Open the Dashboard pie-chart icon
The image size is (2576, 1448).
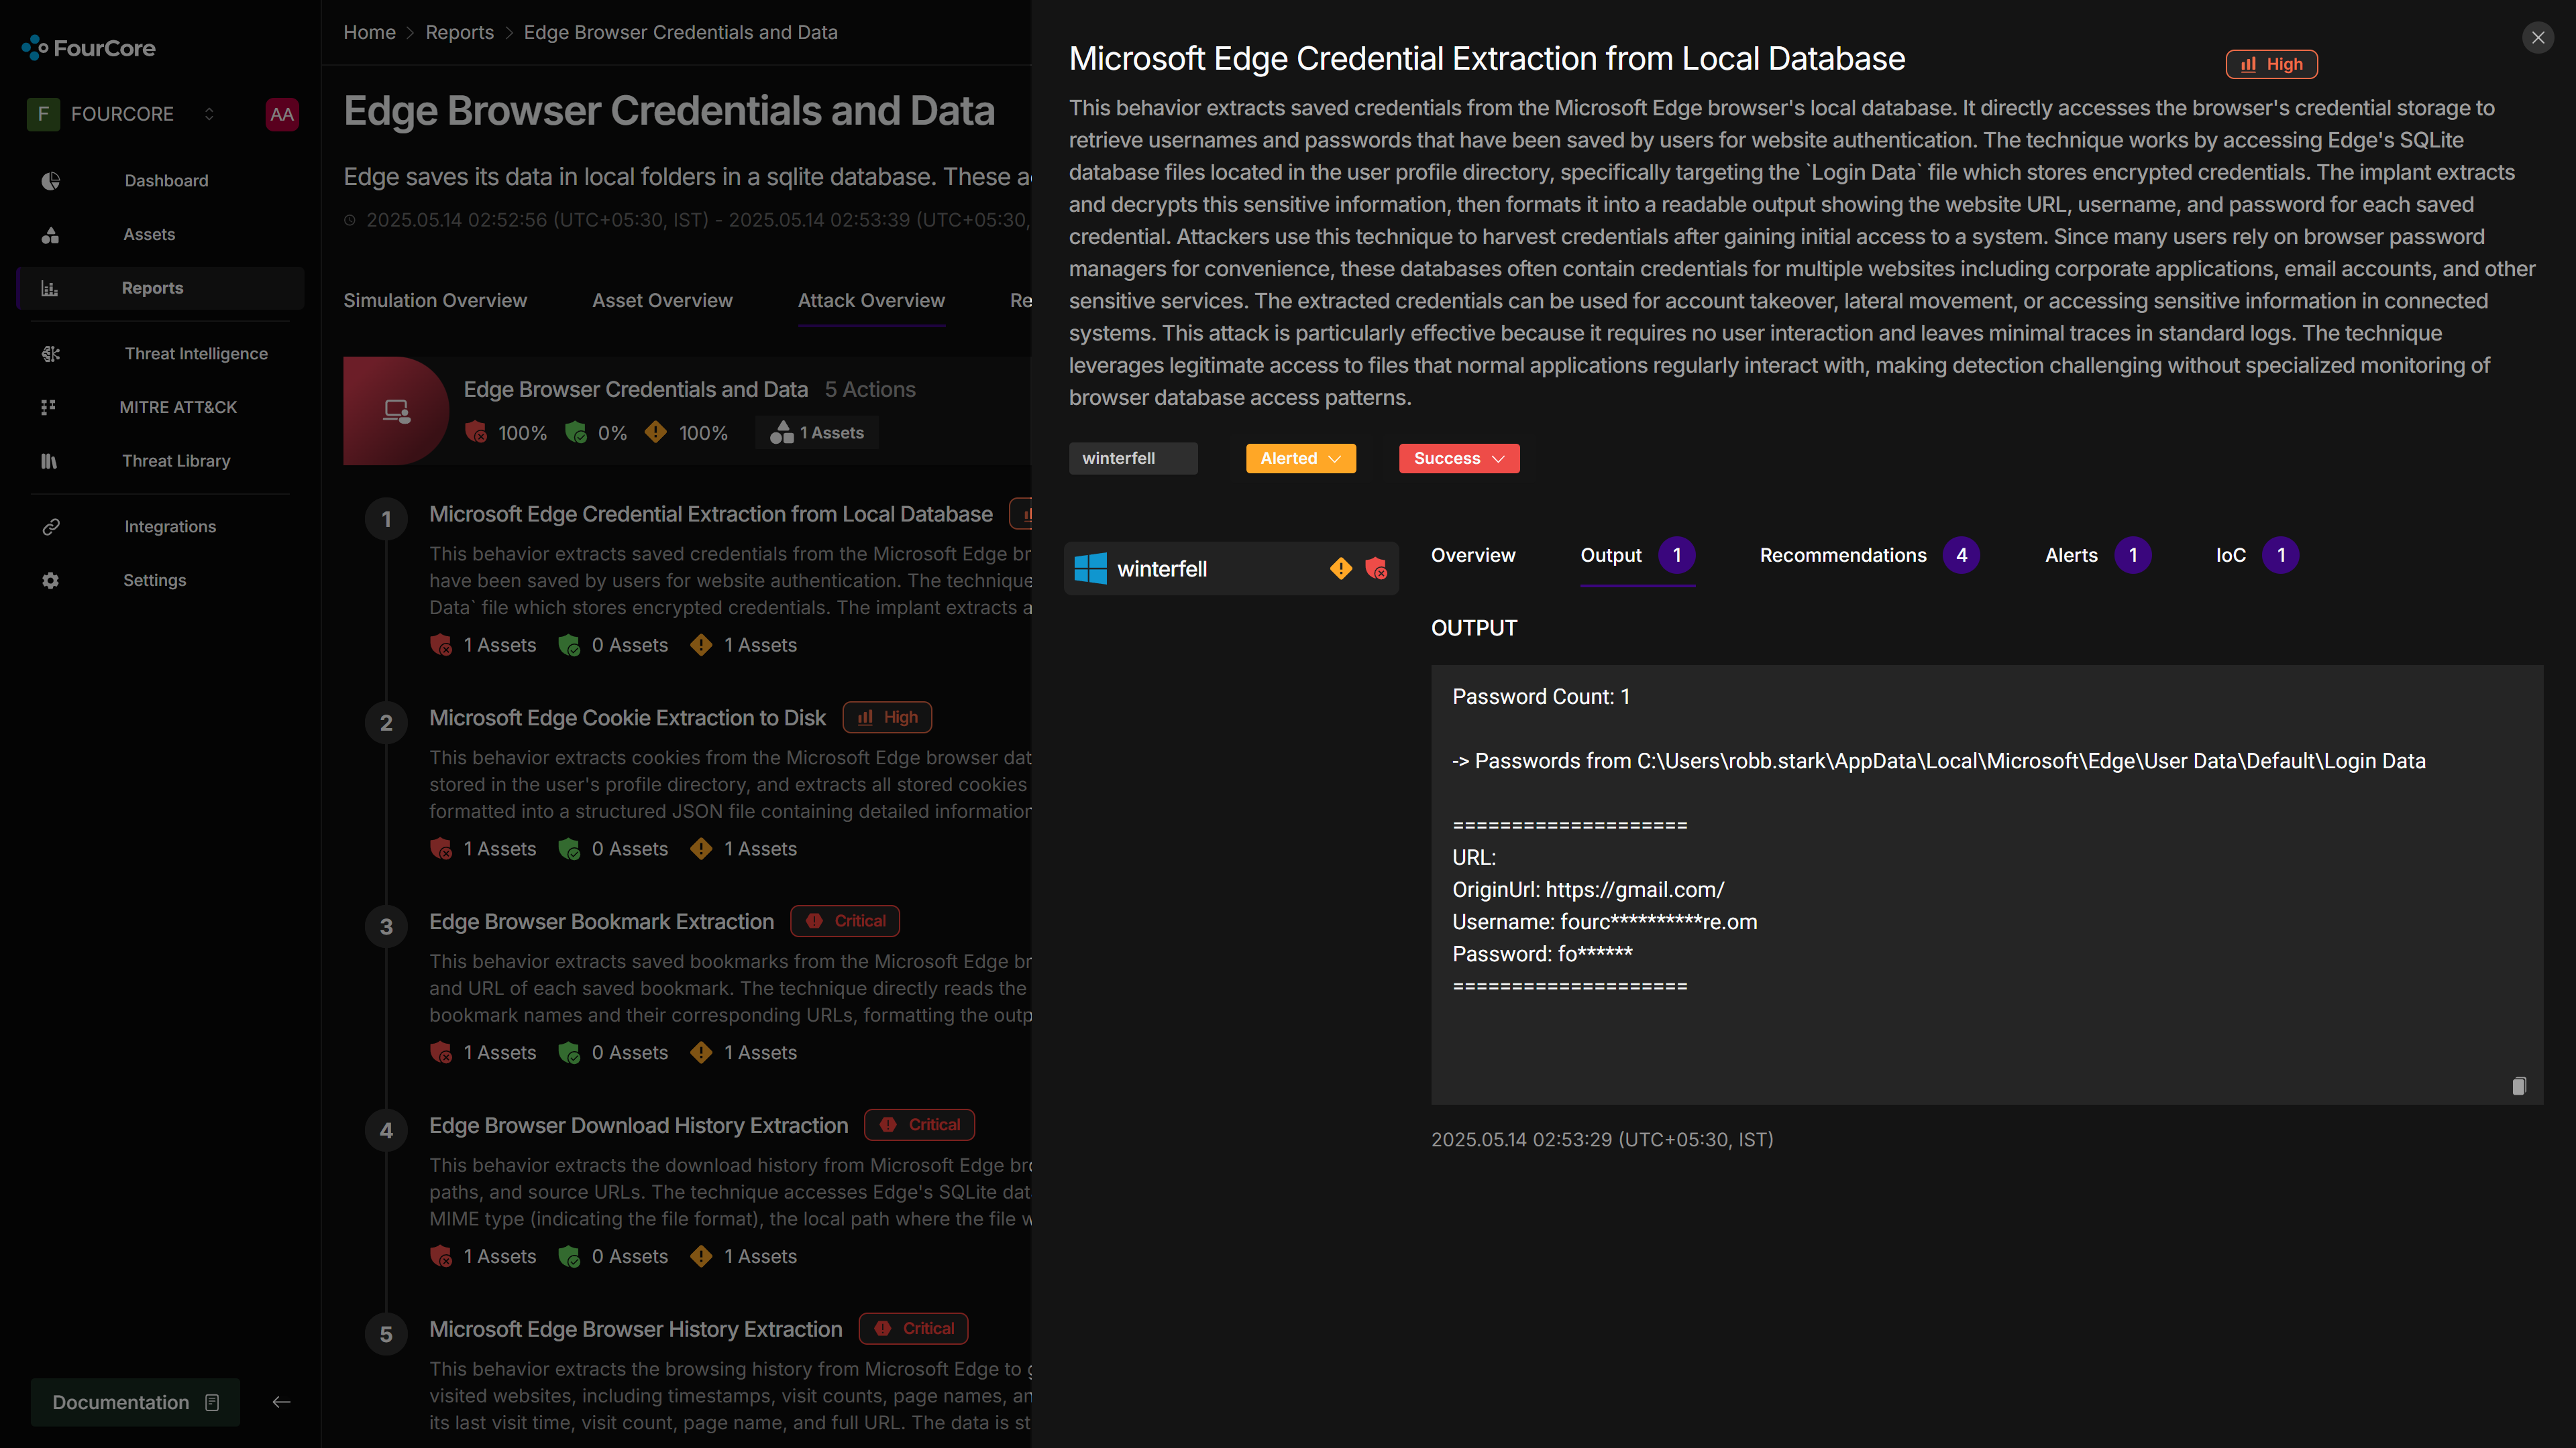[x=50, y=181]
